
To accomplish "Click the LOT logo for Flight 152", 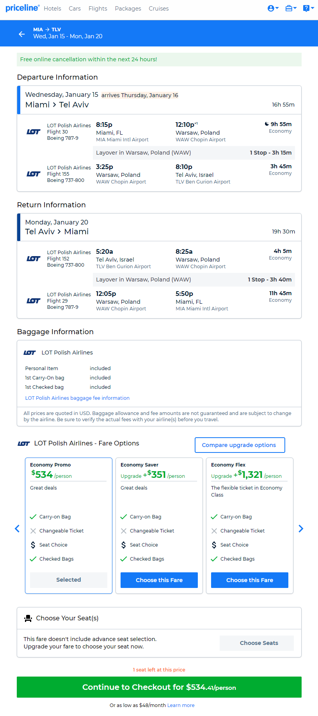I will pos(34,258).
